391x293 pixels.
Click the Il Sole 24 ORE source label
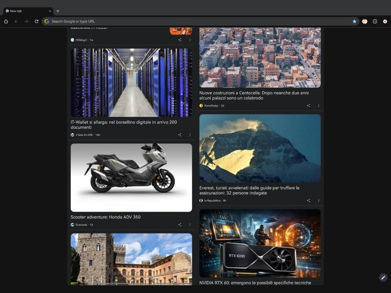point(84,135)
